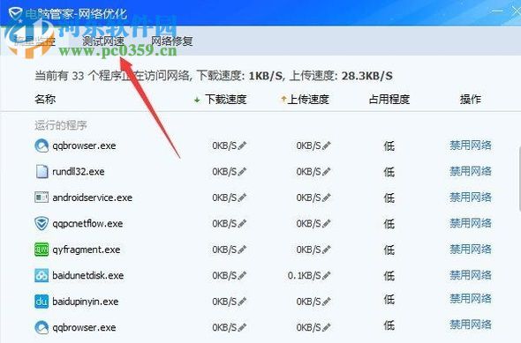Edit download speed limit for baidunetdisk.exe
Screen dimensions: 521x343
tap(242, 275)
